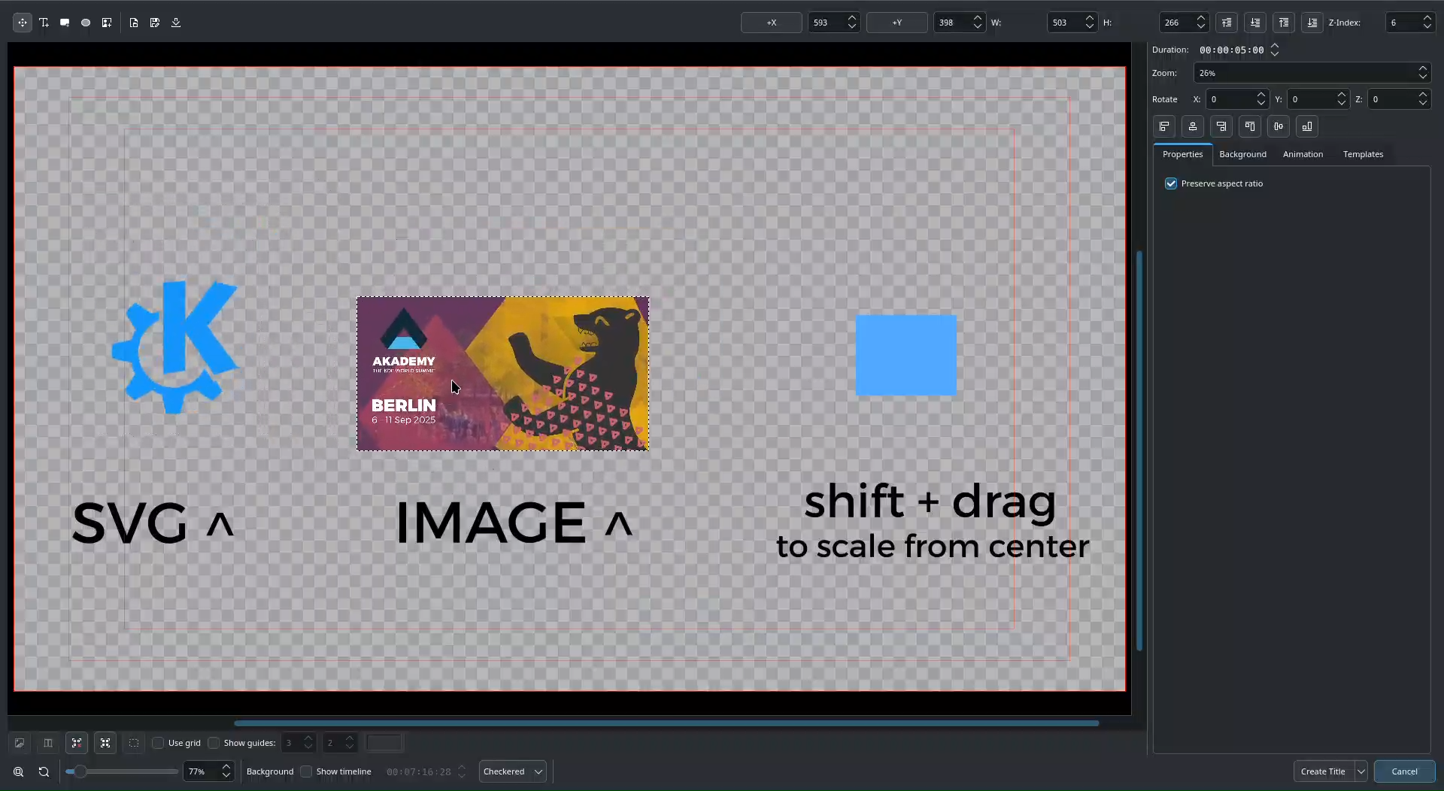Switch to the Animation tab
1444x791 pixels.
(x=1303, y=154)
